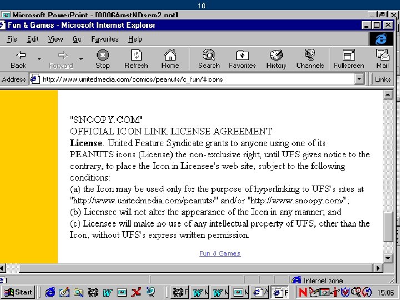Open the Back history dropdown arrow
400x300 pixels.
click(x=39, y=59)
